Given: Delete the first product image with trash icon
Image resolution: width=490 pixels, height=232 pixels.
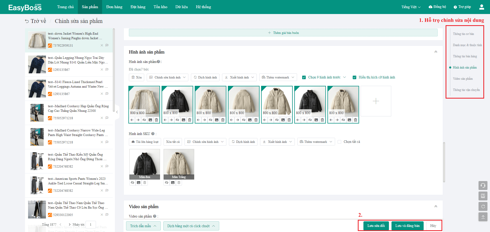Looking at the screenshot, I should click(x=156, y=120).
